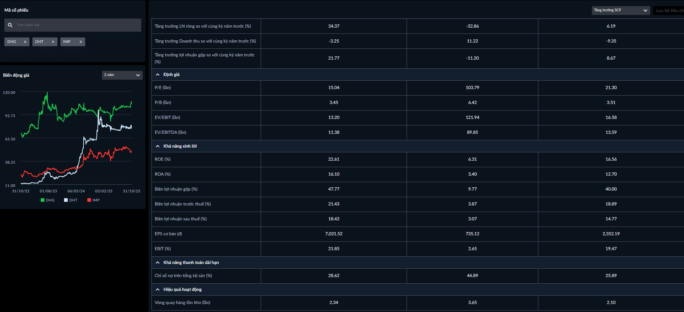Click the Vòng quay hàng tồn kho row
684x312 pixels.
click(182, 303)
